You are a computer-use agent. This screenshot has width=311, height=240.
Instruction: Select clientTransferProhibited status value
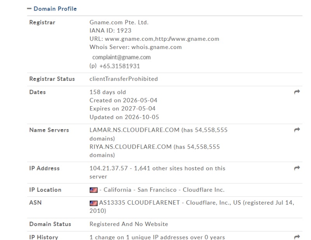tap(124, 79)
